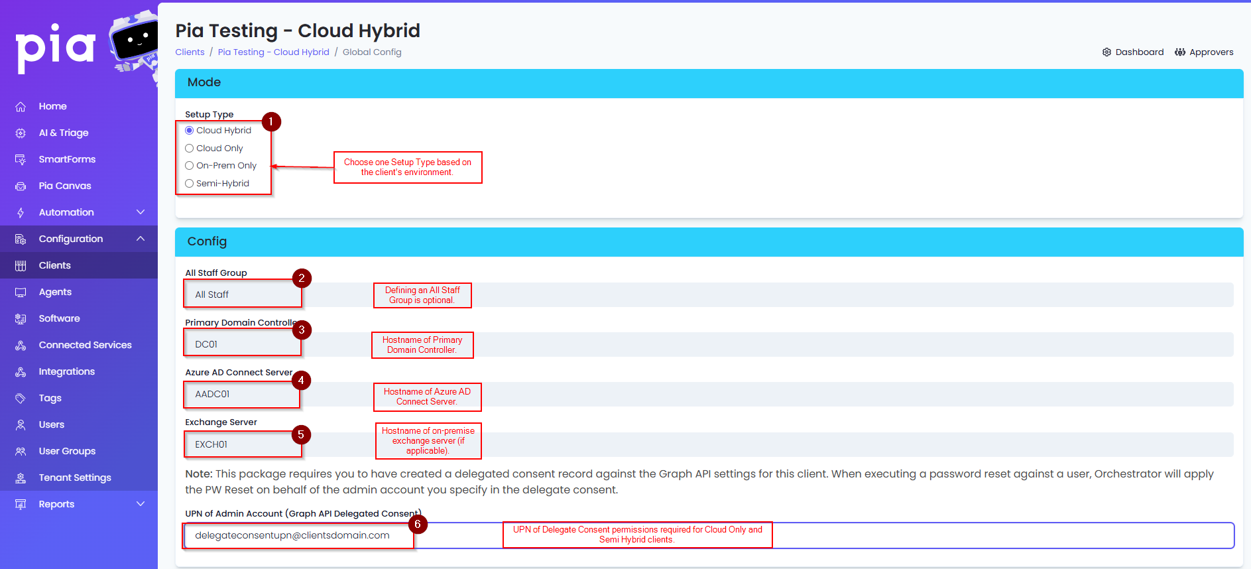Click the Home house icon in the sidebar
Screen dimensions: 1251x569
(x=21, y=106)
